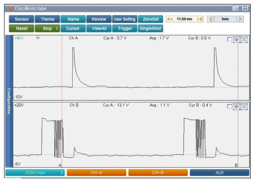The height and width of the screenshot is (183, 255).
Task: Click the plus icon on Channel B
Action: tap(237, 107)
